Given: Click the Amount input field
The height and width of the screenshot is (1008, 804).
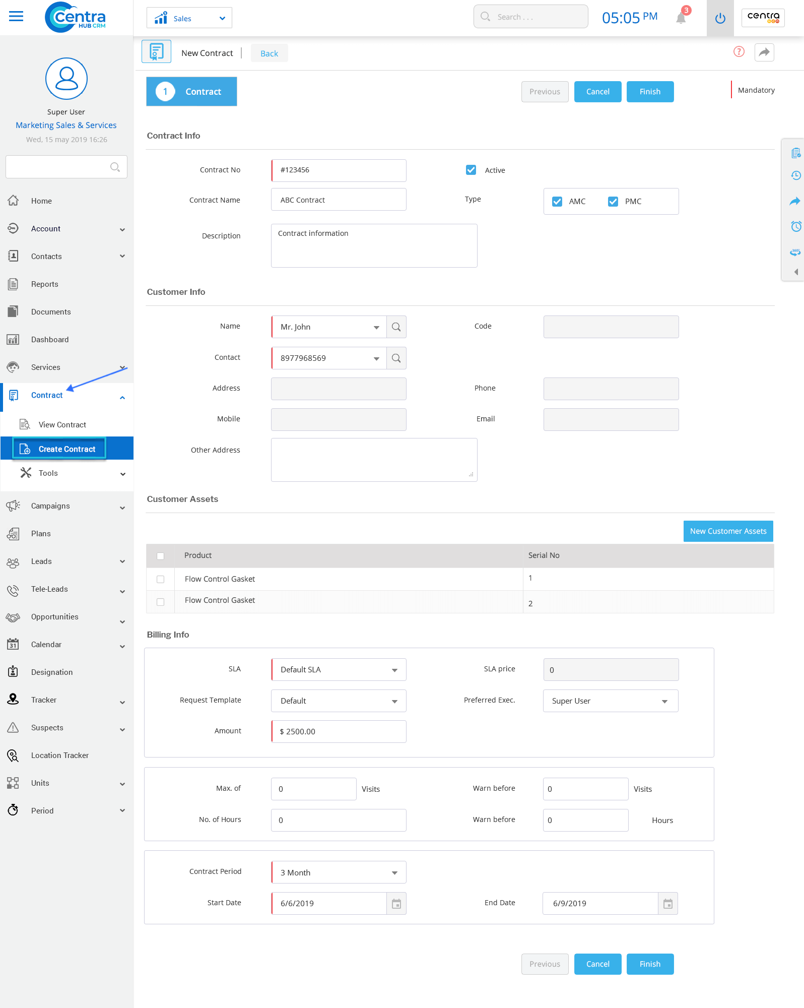Looking at the screenshot, I should [339, 731].
